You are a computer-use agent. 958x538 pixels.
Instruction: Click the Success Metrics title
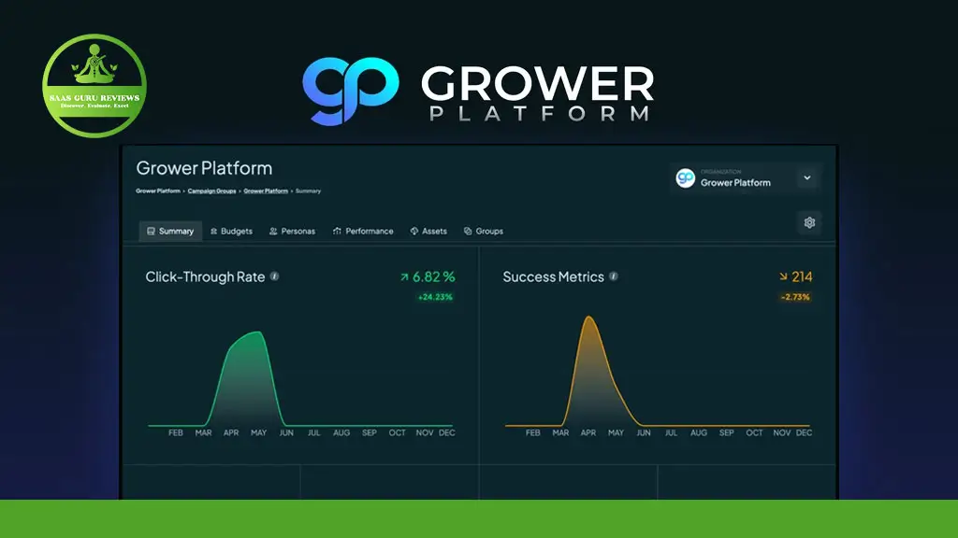point(554,276)
